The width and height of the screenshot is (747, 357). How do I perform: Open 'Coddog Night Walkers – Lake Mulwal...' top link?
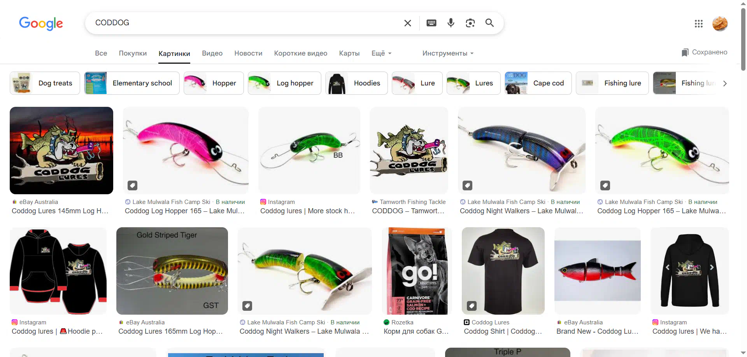(x=521, y=211)
